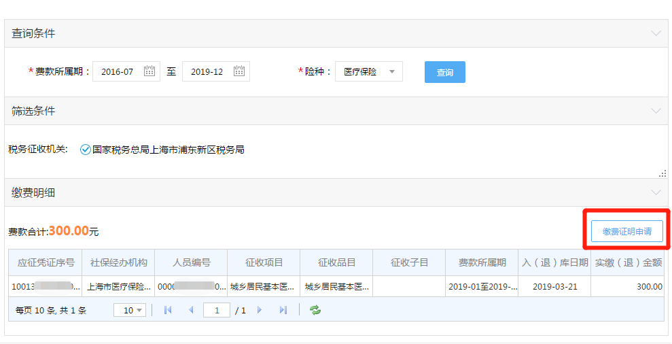
Task: Open the end period calendar picker
Action: [239, 71]
